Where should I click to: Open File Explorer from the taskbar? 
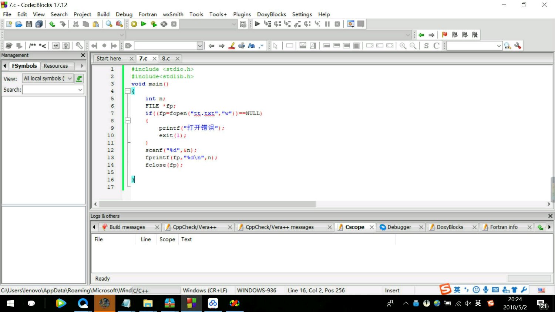(x=148, y=303)
